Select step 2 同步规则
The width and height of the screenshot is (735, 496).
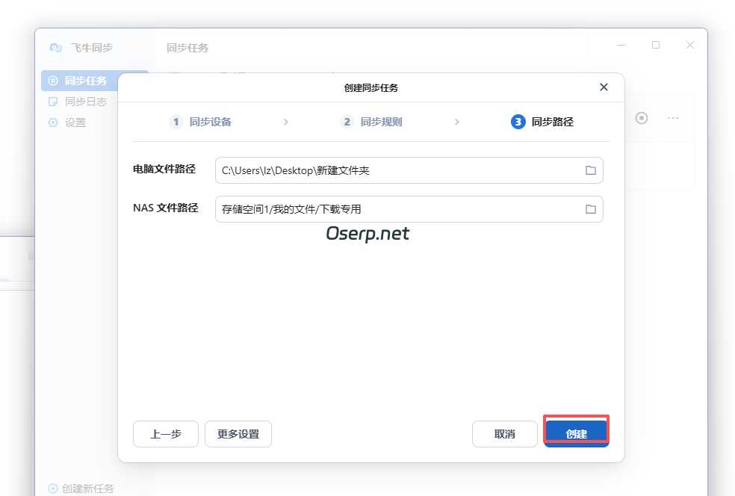click(x=371, y=121)
